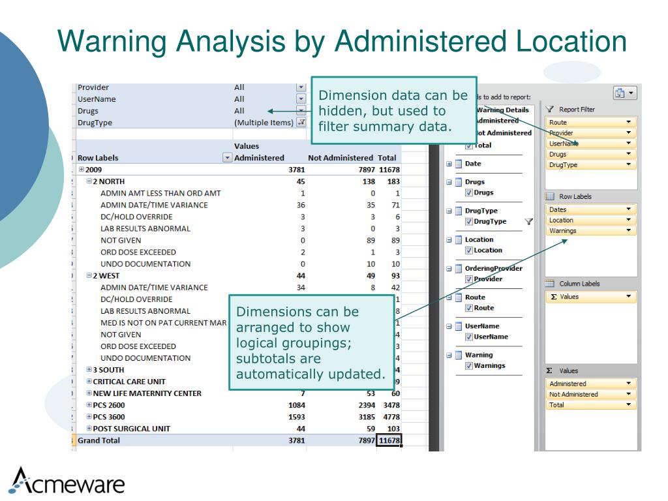Open the Values column label field menu

click(x=628, y=297)
